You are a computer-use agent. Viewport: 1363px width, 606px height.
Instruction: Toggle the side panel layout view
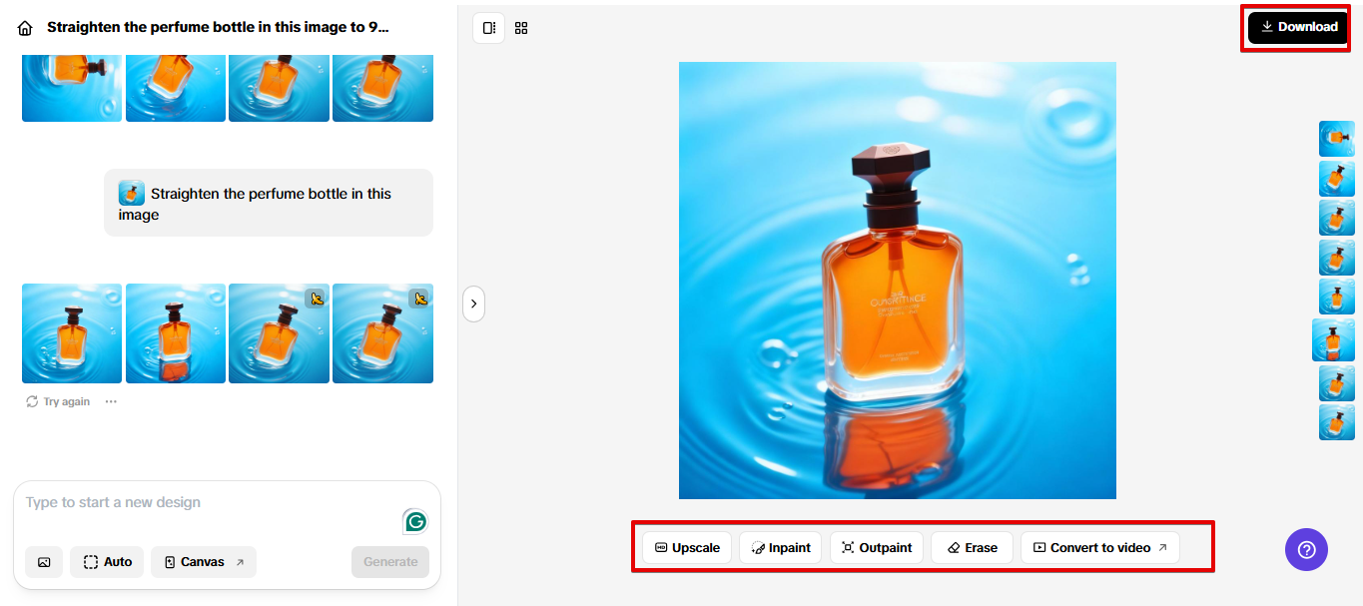(x=489, y=28)
